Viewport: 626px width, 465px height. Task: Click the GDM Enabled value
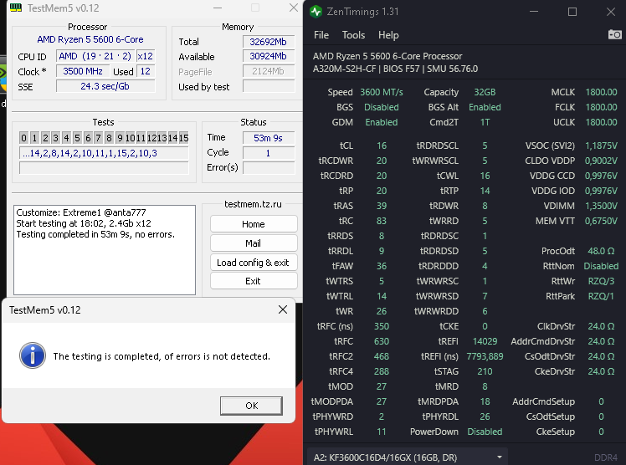coord(382,122)
